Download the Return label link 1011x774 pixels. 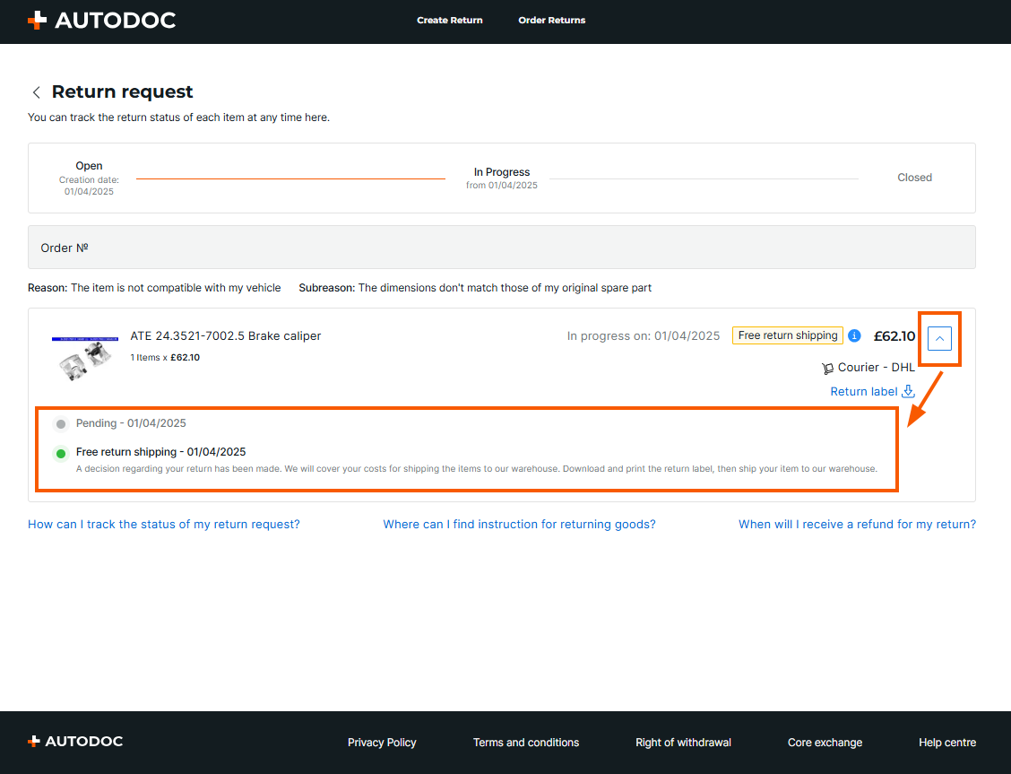pyautogui.click(x=863, y=391)
